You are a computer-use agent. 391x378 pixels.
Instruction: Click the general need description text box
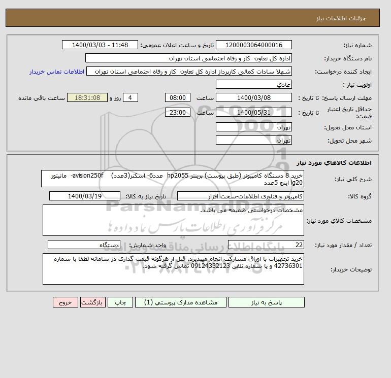pos(173,179)
